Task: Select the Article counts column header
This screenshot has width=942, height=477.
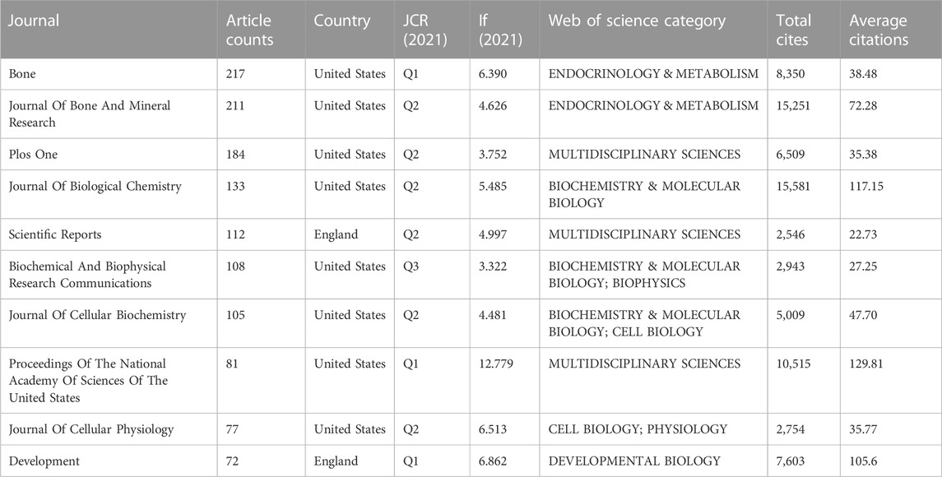Action: pyautogui.click(x=262, y=30)
